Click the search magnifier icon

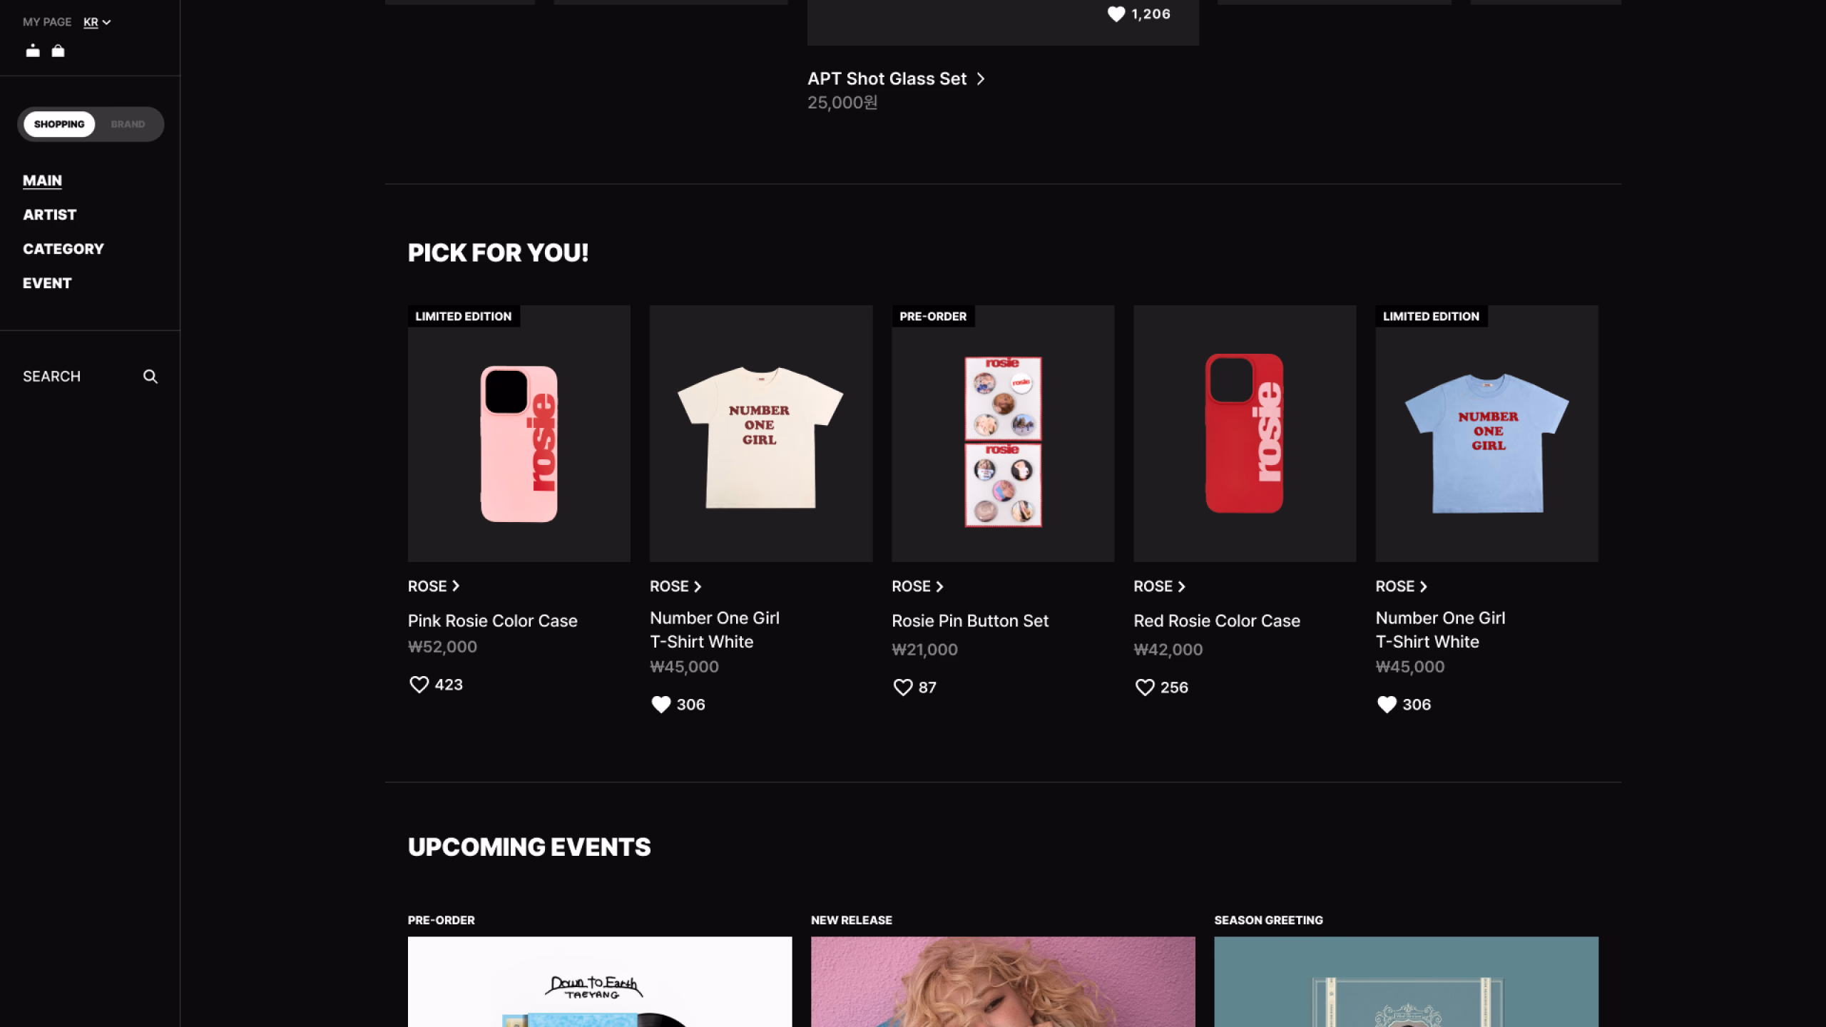pyautogui.click(x=150, y=377)
